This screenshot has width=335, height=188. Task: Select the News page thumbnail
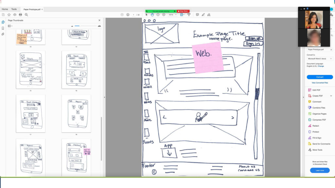click(x=30, y=70)
